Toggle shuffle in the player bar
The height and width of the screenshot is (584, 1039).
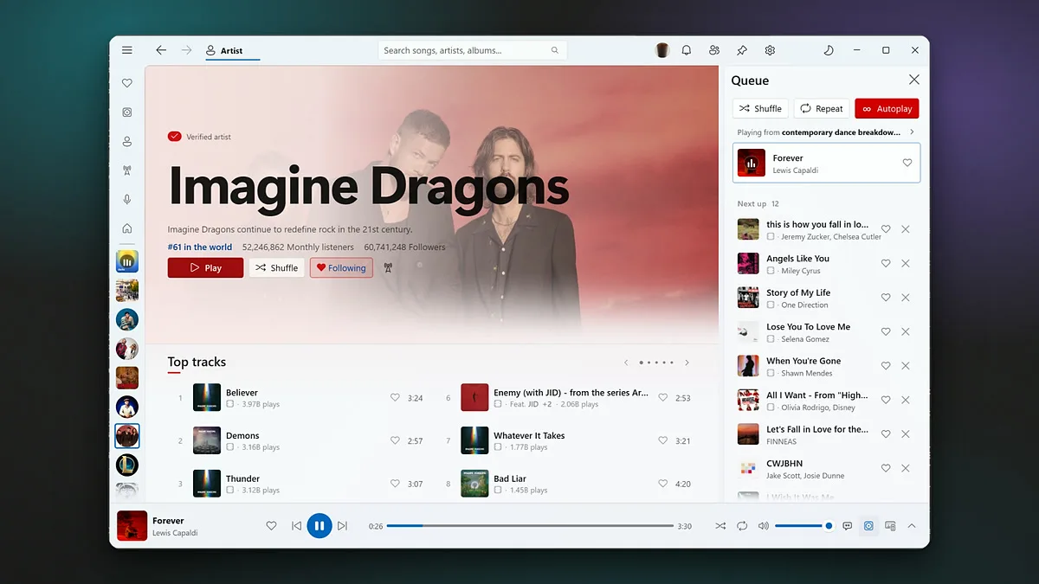pyautogui.click(x=720, y=525)
